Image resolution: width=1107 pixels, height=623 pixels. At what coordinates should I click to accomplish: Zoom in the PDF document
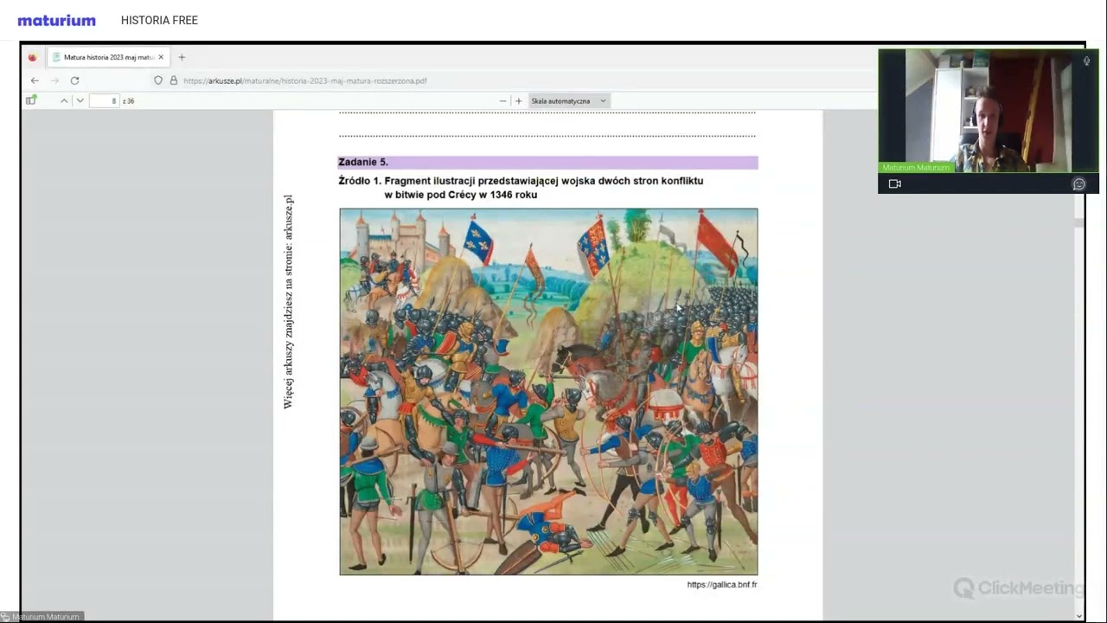(518, 100)
